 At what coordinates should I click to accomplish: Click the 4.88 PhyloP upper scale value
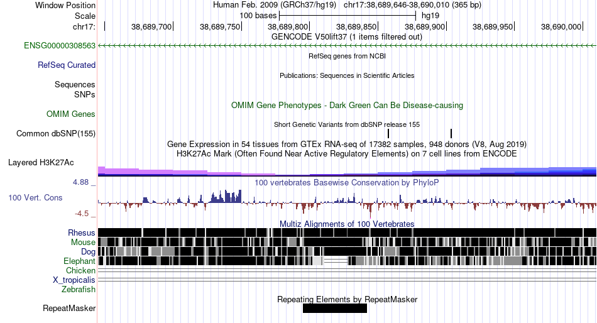tap(80, 182)
